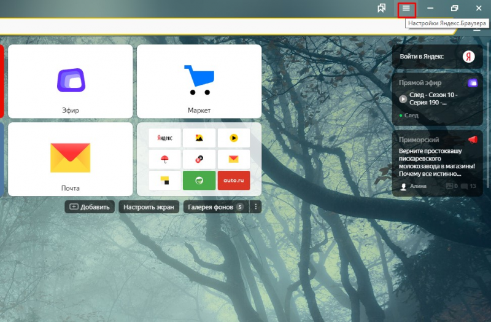Click the purple Эфир icon in widget

[x=473, y=83]
